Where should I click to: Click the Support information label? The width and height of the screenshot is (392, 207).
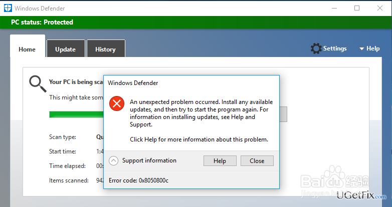[x=149, y=161]
